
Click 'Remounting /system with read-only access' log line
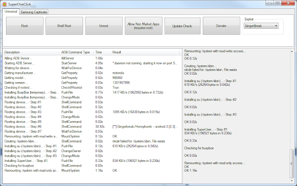[215, 163]
